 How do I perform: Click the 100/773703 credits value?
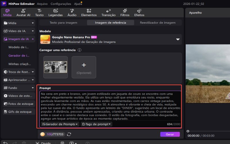coord(55,134)
